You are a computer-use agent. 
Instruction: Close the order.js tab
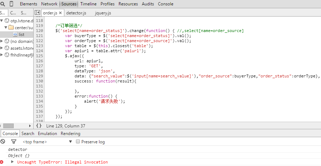(60, 13)
